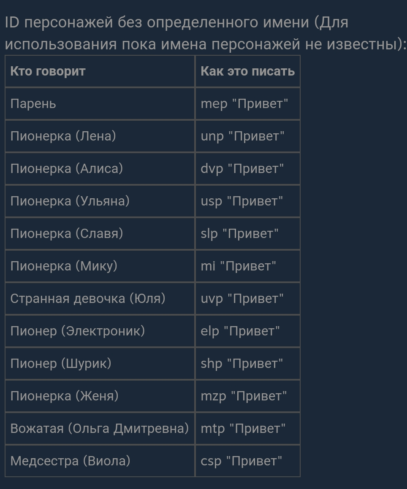The image size is (407, 489).
Task: Select the "Странная девочка (Юля)" cell
Action: (88, 299)
